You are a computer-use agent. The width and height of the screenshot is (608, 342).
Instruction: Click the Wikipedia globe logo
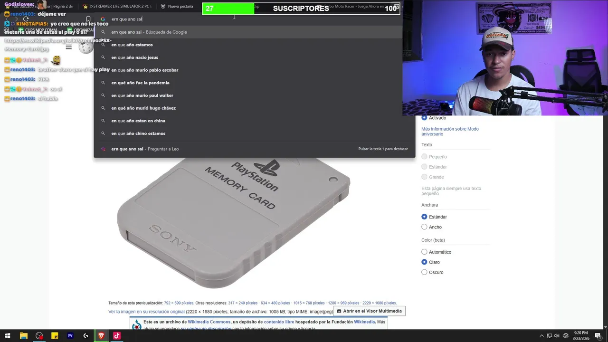pos(86,47)
